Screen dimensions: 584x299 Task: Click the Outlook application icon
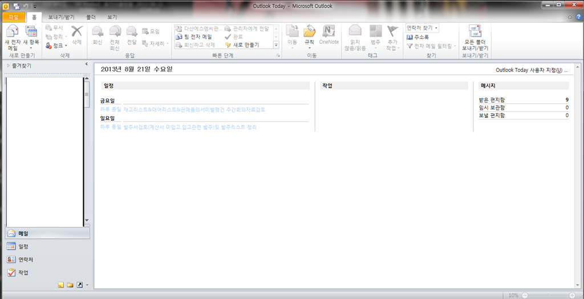[6, 6]
